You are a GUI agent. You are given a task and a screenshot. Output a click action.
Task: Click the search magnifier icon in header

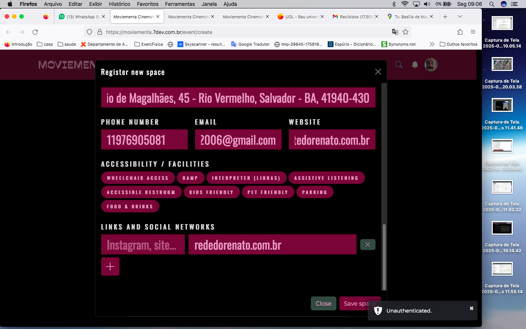click(399, 65)
